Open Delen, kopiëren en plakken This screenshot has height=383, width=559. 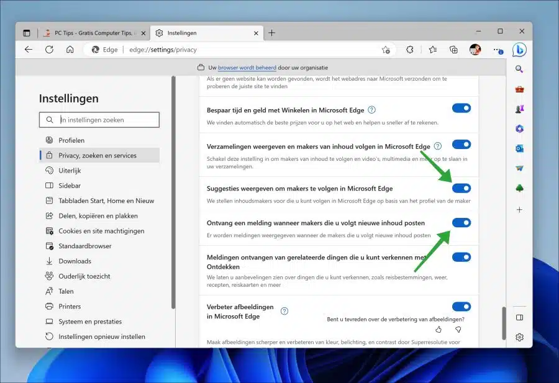(x=99, y=216)
